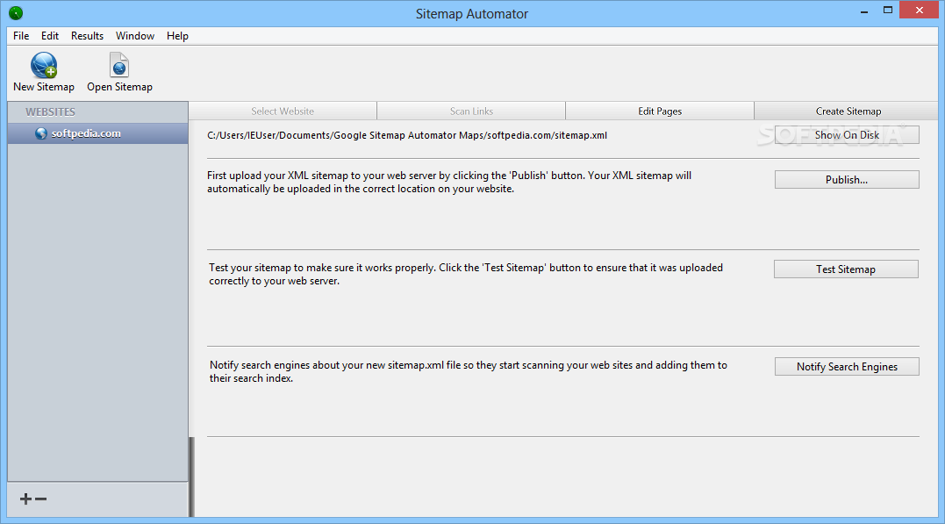Remove the website with the minus icon
The height and width of the screenshot is (524, 945).
tap(41, 499)
